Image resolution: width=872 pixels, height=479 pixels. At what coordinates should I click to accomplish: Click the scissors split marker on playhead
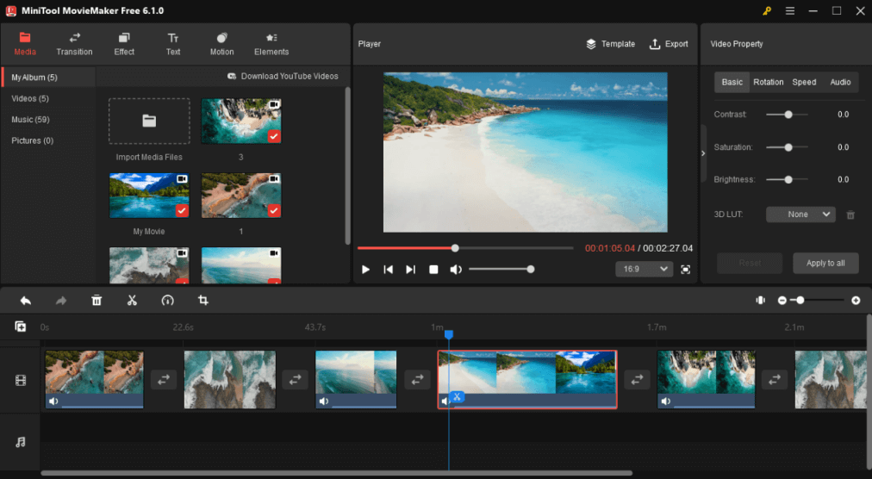pos(457,396)
